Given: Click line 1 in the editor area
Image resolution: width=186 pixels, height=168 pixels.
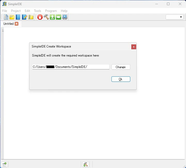Looking at the screenshot, I should 94,30.
